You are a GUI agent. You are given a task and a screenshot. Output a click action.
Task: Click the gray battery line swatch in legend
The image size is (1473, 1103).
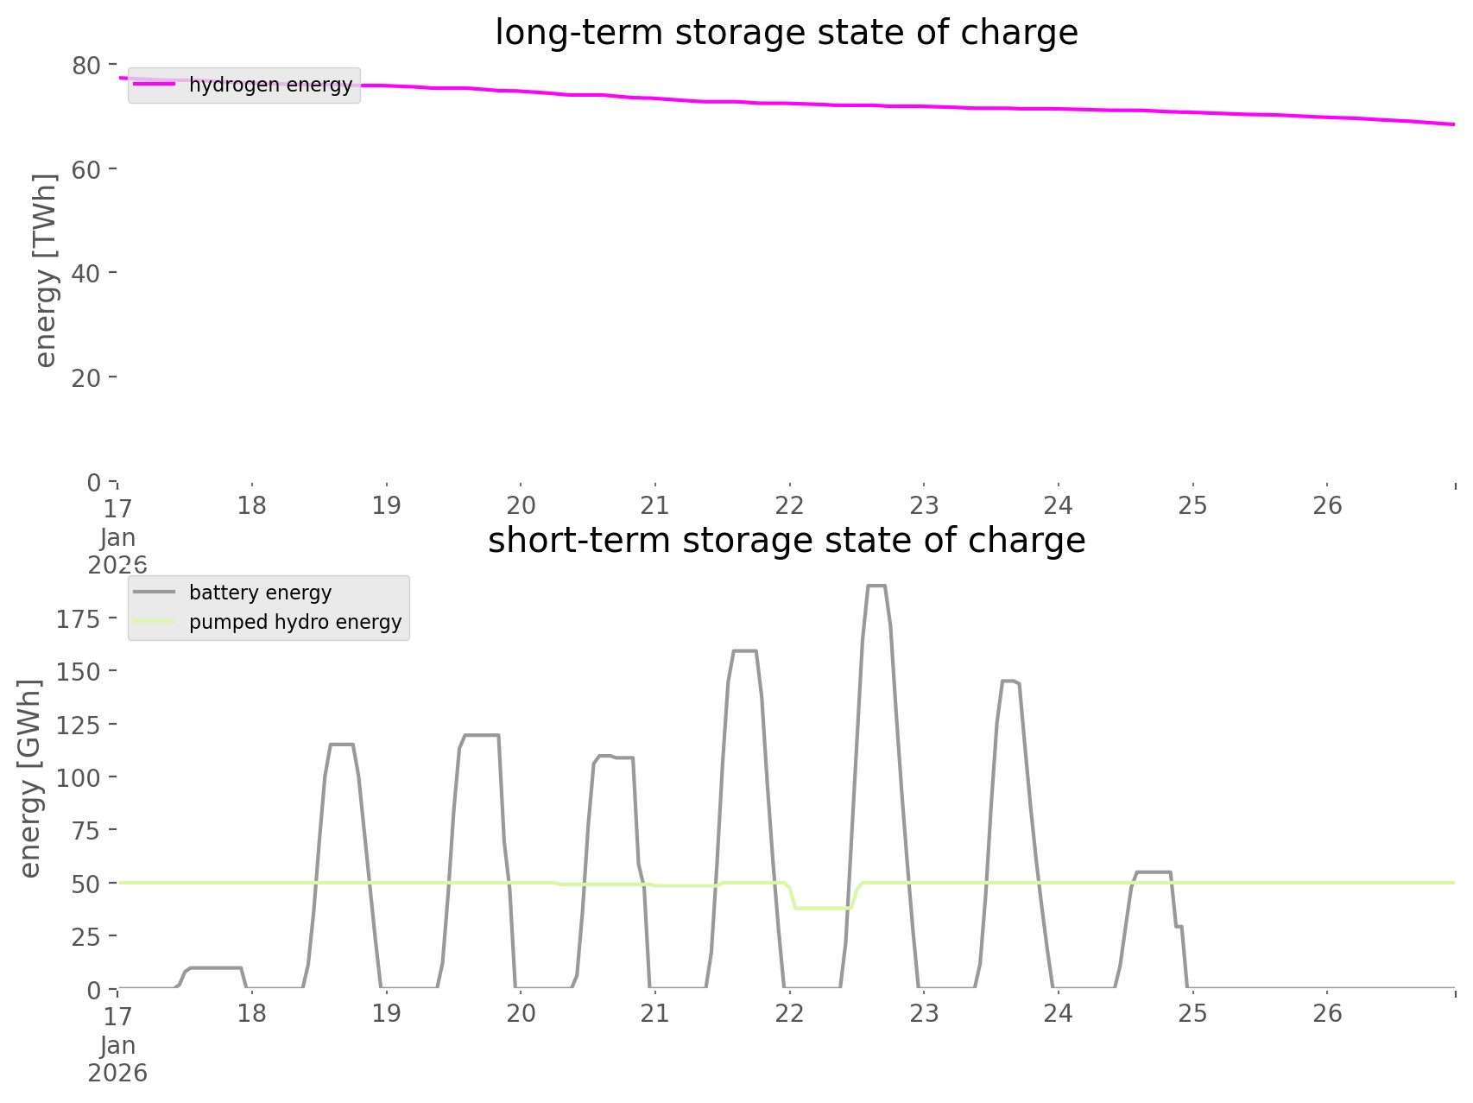click(x=155, y=593)
